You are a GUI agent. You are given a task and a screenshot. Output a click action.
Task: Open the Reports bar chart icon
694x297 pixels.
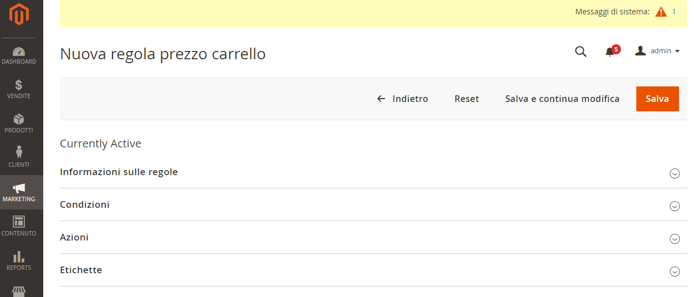(x=19, y=257)
